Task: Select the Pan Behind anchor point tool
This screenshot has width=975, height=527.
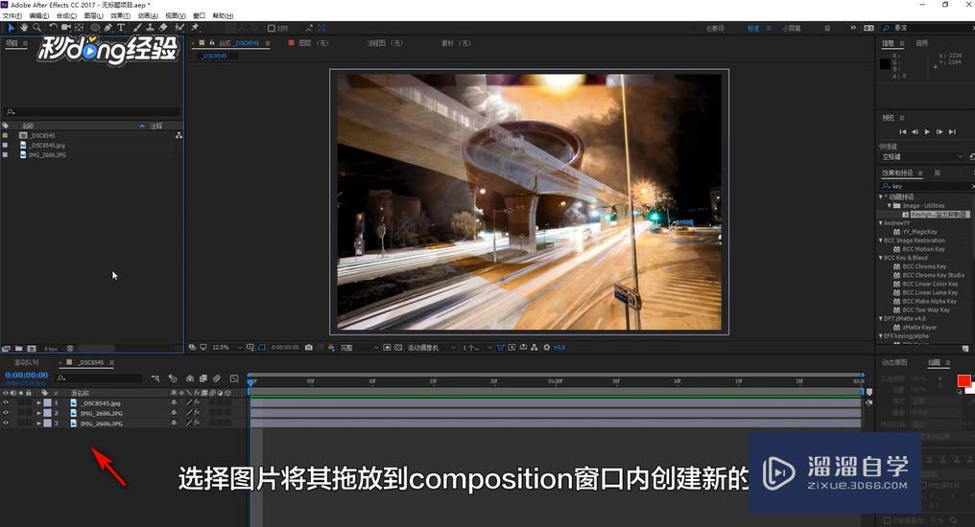Action: pyautogui.click(x=79, y=28)
